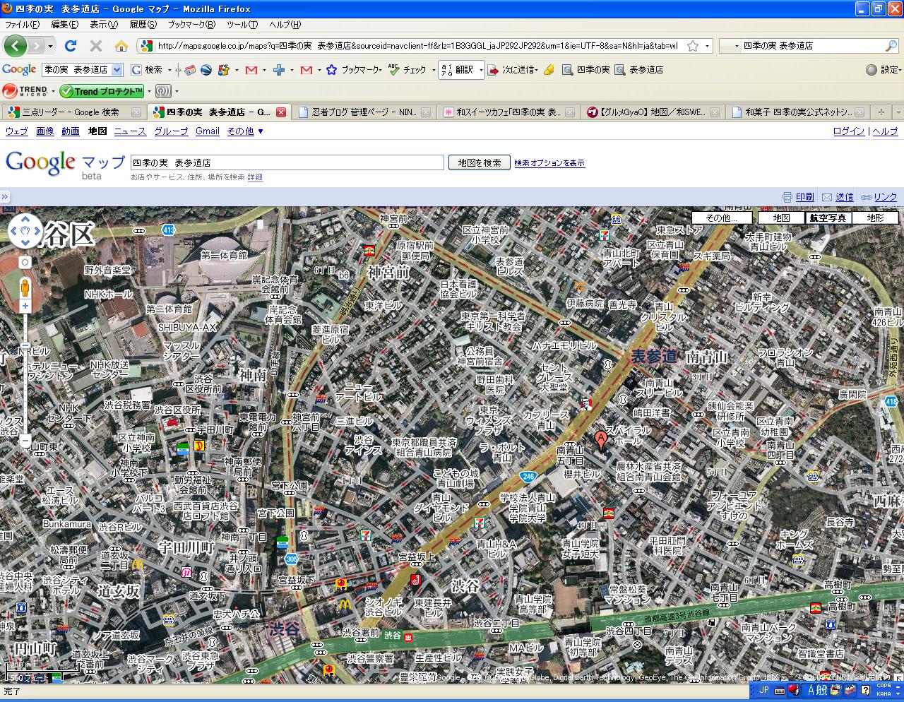Screen dimensions: 904x702
Task: Open the 表示(V) menu
Action: pyautogui.click(x=104, y=25)
